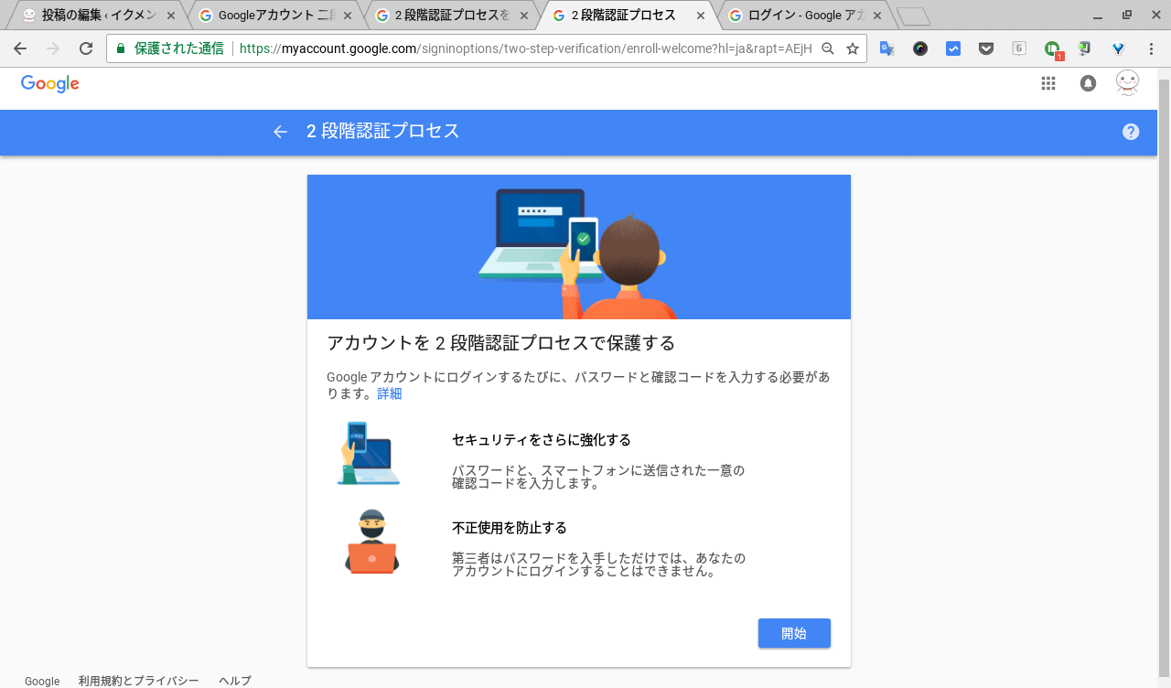Close the ログイン - Google tab

tap(878, 16)
